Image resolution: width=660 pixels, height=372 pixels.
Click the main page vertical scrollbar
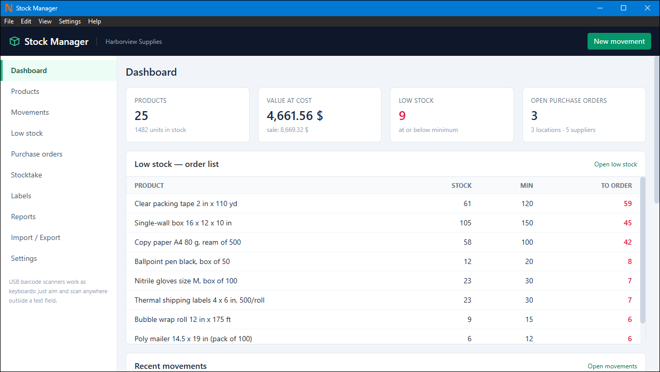(x=656, y=130)
